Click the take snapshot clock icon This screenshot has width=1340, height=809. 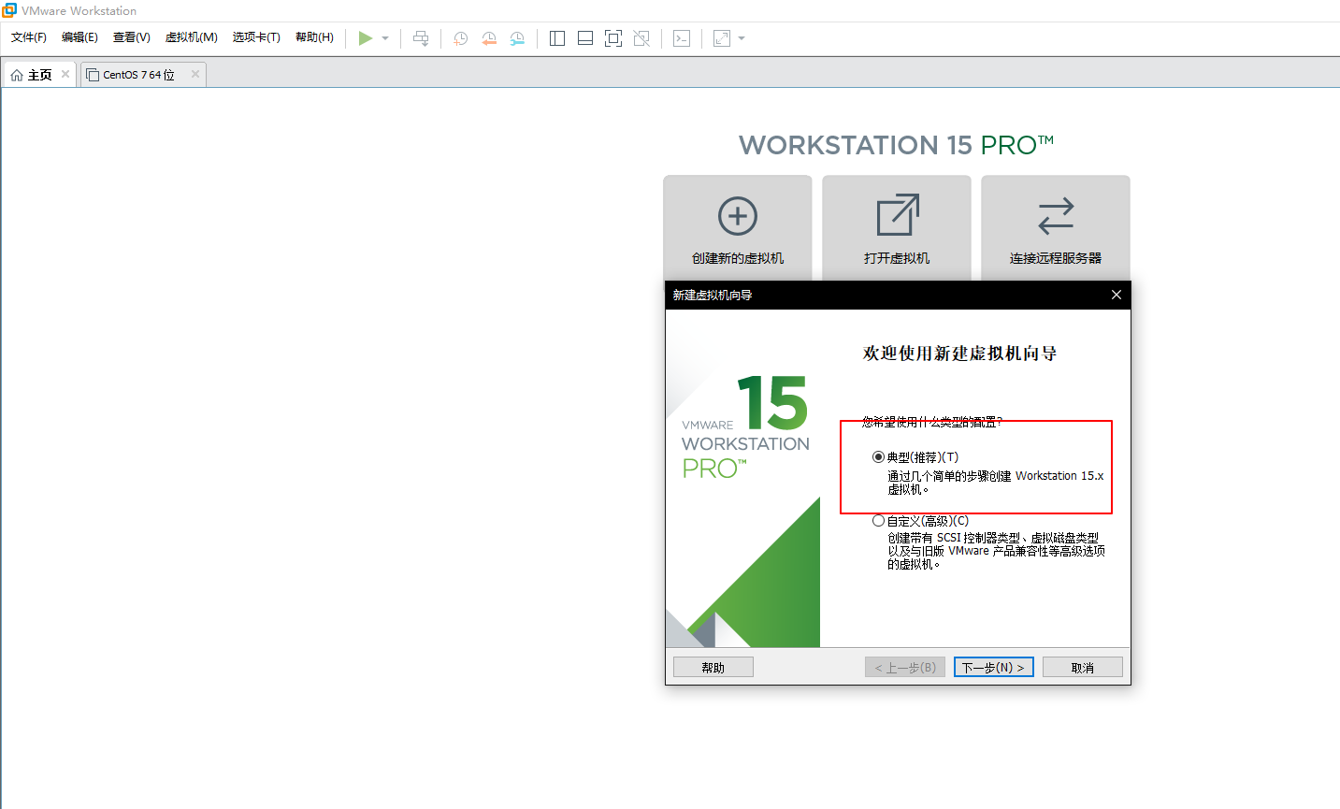pyautogui.click(x=461, y=38)
